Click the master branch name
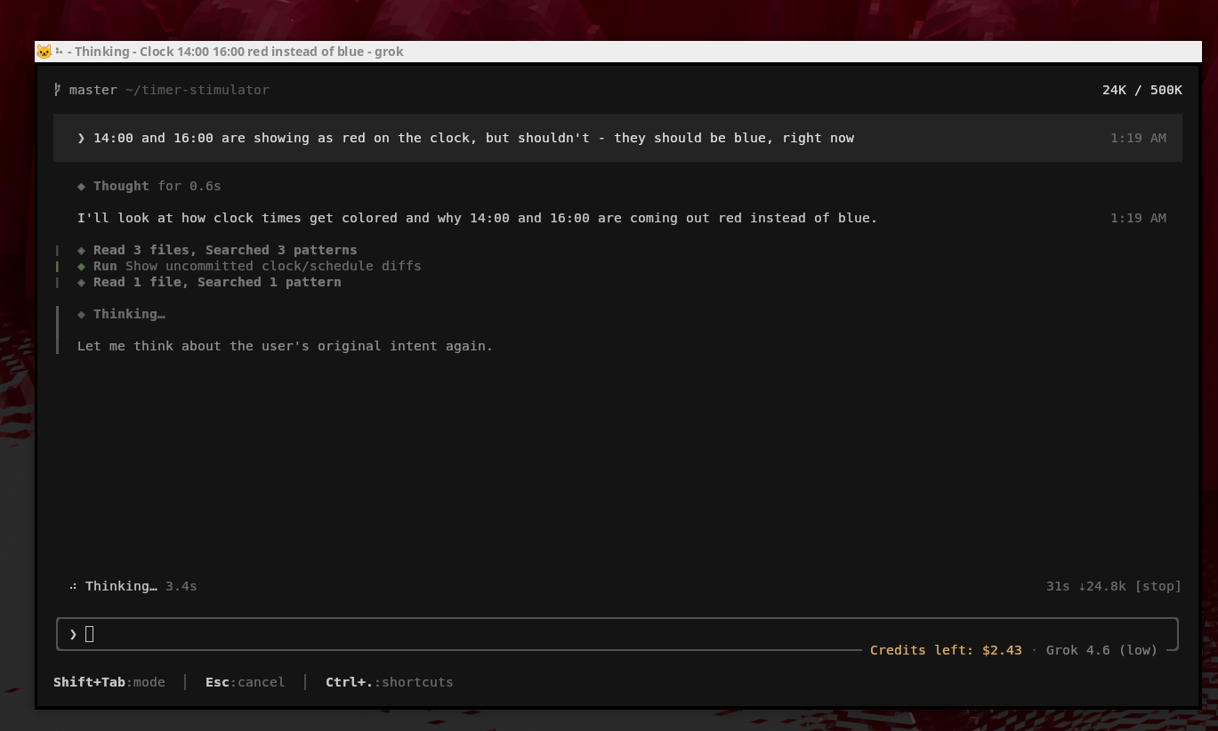Screen dimensions: 1218x731 (93, 90)
